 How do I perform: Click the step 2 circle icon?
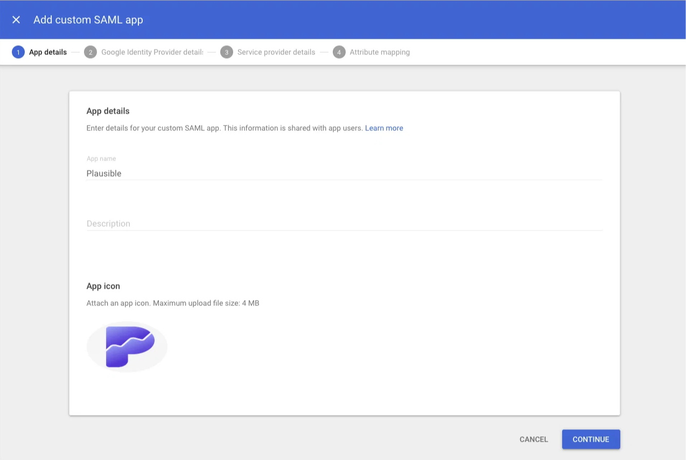pos(90,52)
